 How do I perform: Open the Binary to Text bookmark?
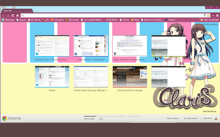[x=152, y=20]
